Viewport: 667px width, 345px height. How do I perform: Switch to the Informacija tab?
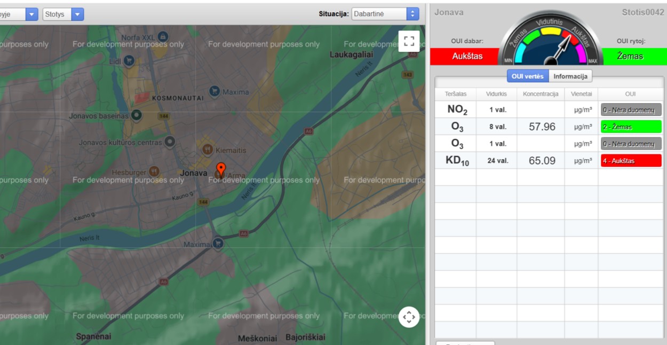click(570, 76)
